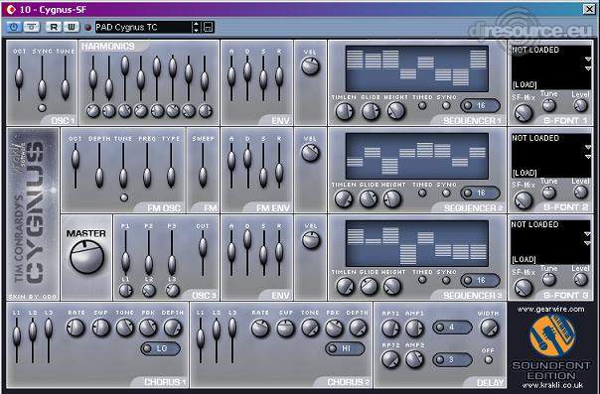Toggle Sequencer 2 TIMED LED

[422, 193]
